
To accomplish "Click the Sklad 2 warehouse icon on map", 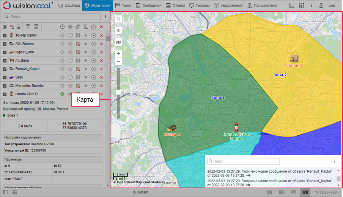I will (294, 58).
